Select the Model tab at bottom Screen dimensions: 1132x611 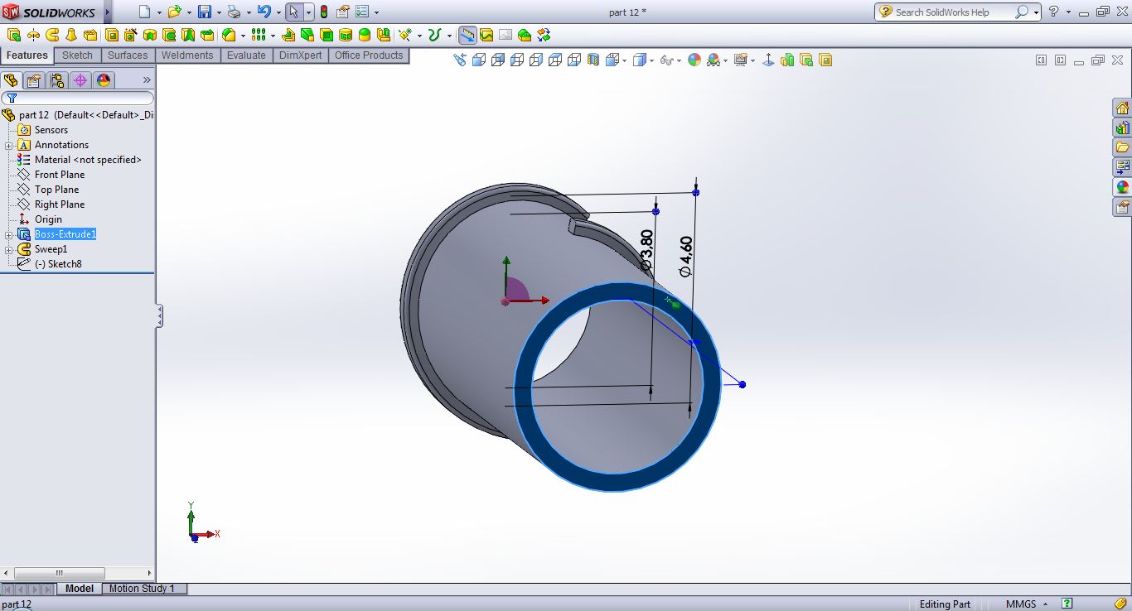pyautogui.click(x=80, y=589)
